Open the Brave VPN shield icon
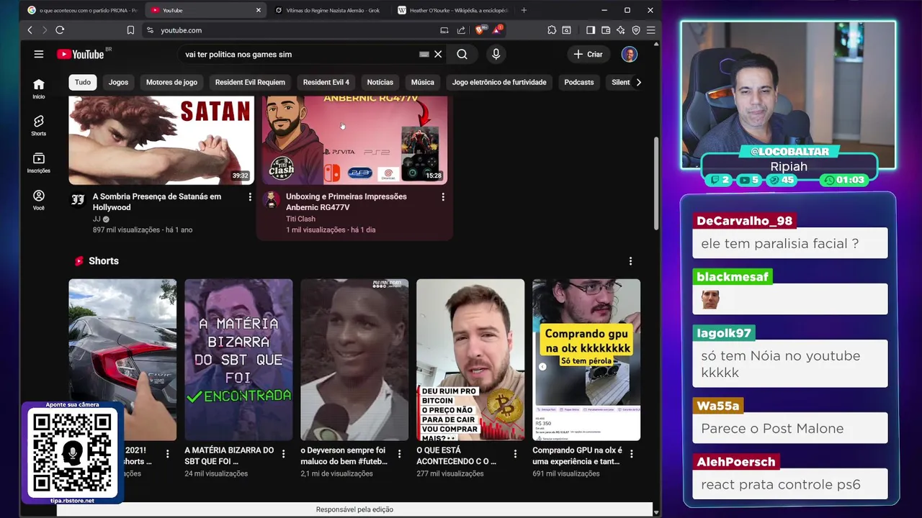The height and width of the screenshot is (518, 922). point(636,30)
